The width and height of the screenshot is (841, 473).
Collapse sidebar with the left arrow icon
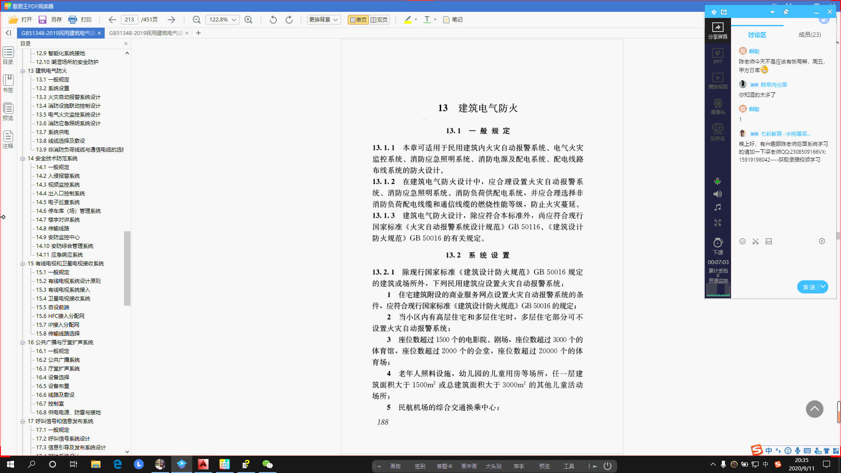coord(8,33)
